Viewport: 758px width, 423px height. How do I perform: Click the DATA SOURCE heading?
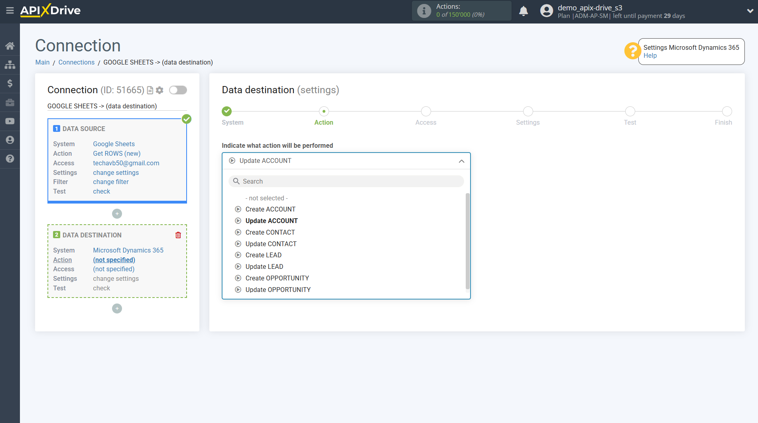point(84,129)
